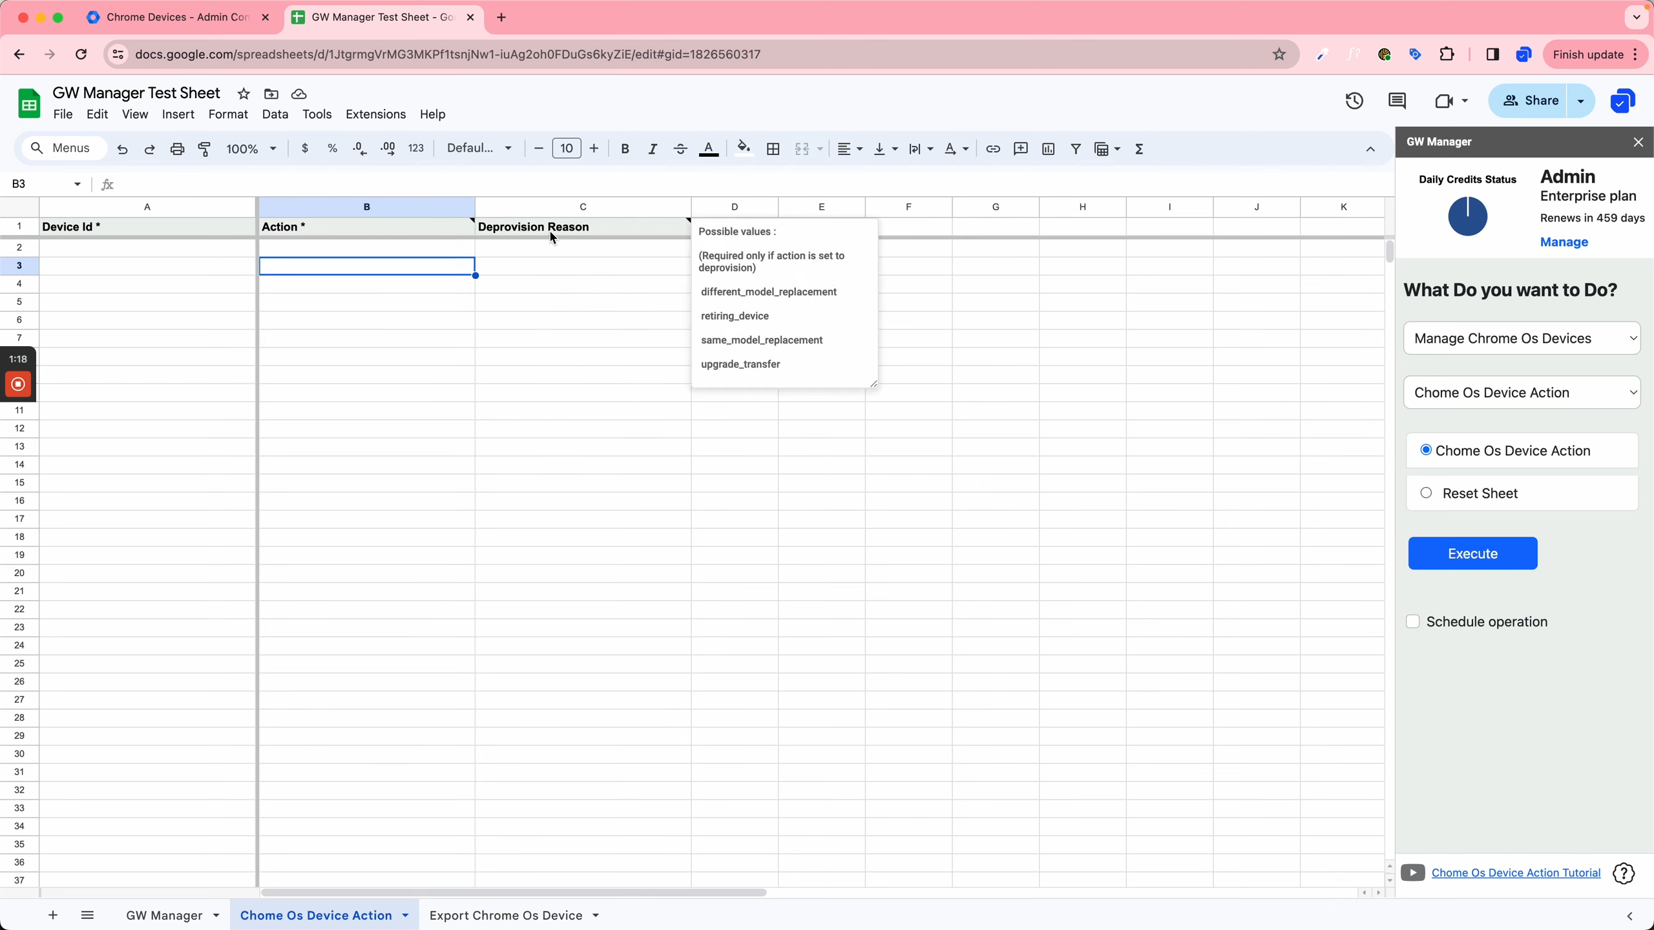Select the Chome Os Device Action radio button
This screenshot has height=930, width=1654.
click(x=1426, y=449)
